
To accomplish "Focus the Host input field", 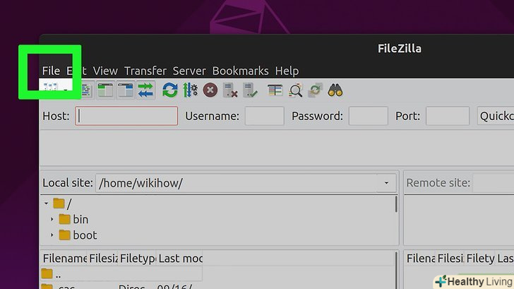I will (x=126, y=116).
